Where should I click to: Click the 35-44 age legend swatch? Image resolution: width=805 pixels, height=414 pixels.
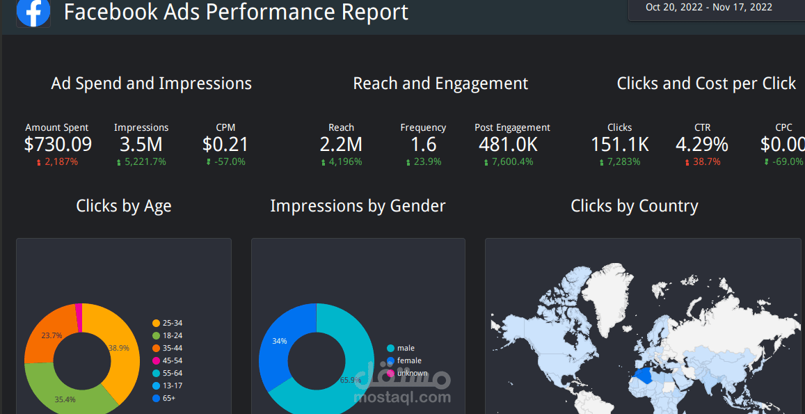[156, 348]
